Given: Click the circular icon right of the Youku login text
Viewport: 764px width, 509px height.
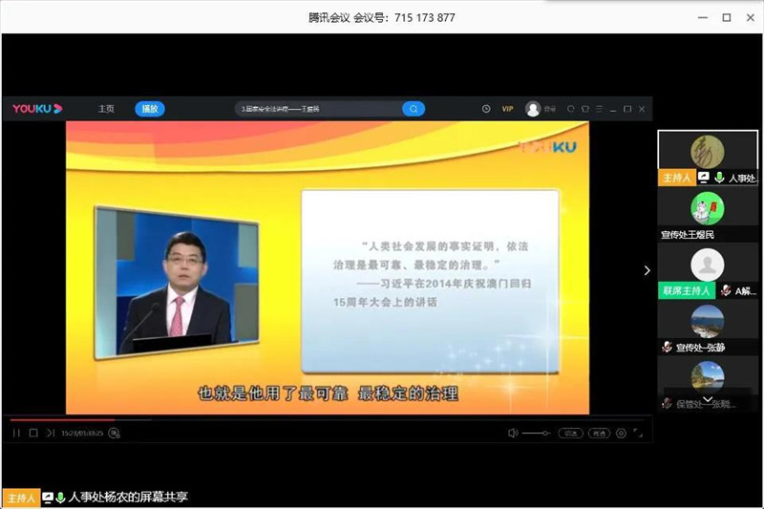Looking at the screenshot, I should tap(570, 109).
